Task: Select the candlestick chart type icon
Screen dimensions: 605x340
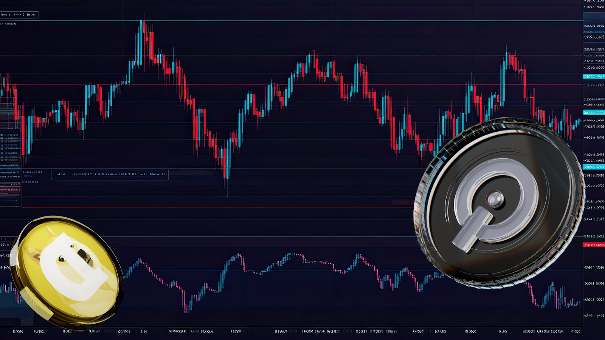Action: (x=17, y=15)
